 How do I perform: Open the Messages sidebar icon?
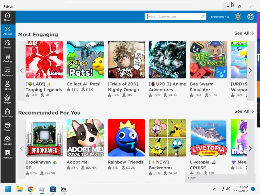(7, 72)
